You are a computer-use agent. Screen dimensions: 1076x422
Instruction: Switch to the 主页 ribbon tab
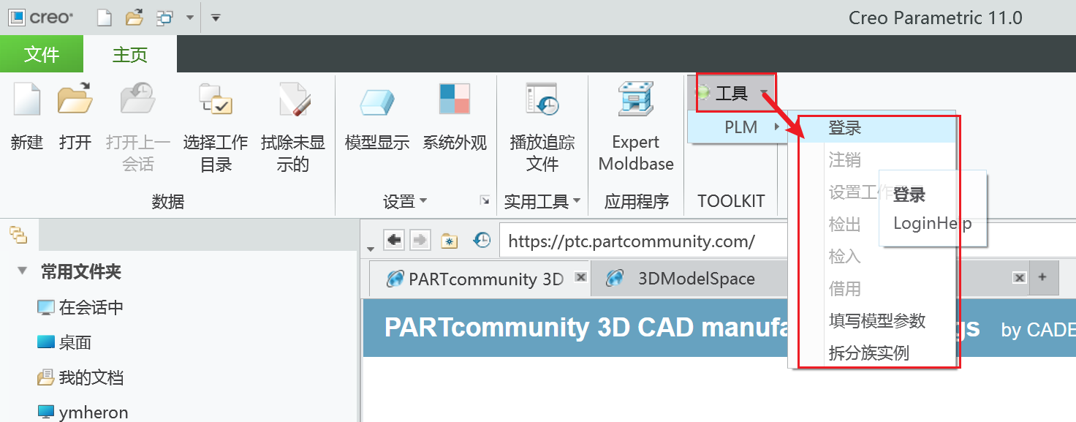130,54
